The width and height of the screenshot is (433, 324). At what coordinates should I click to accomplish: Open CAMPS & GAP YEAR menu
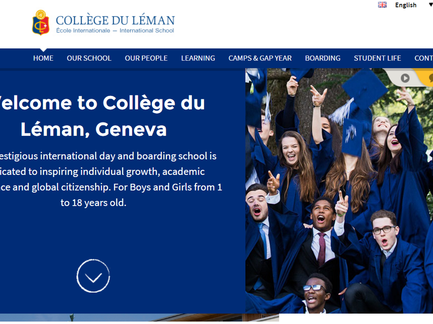pyautogui.click(x=260, y=58)
